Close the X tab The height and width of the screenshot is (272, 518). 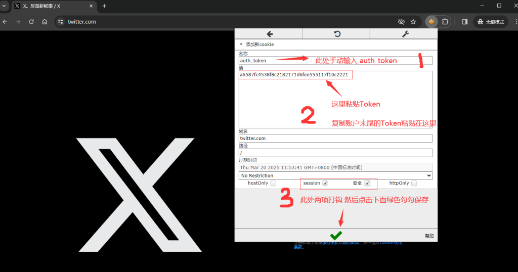(x=91, y=6)
